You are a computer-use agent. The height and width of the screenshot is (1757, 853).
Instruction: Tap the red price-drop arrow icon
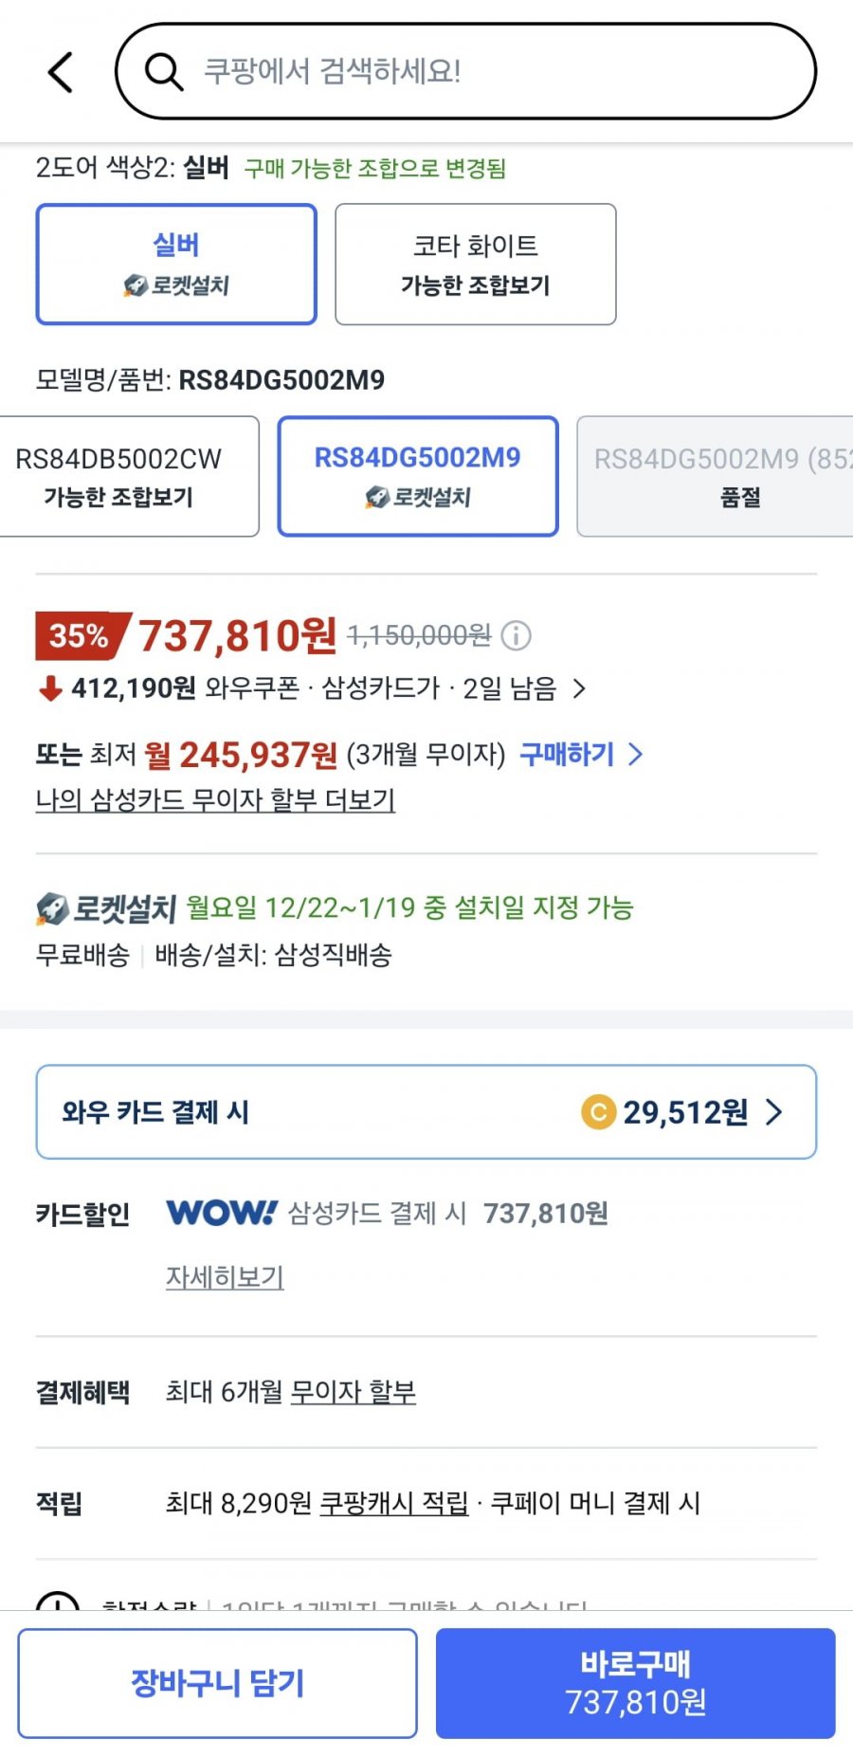tap(50, 687)
